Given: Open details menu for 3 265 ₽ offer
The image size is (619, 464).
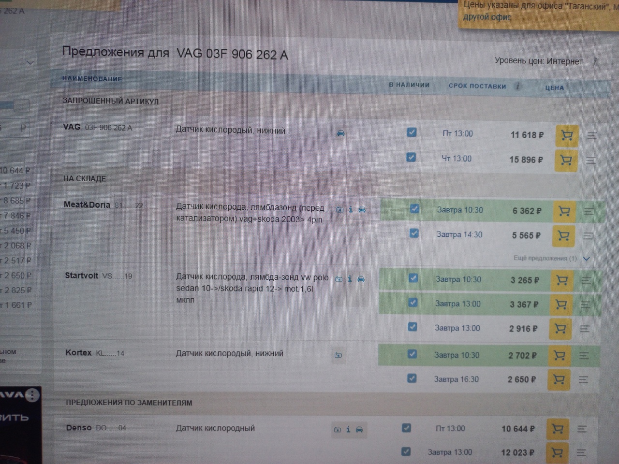Looking at the screenshot, I should point(586,280).
